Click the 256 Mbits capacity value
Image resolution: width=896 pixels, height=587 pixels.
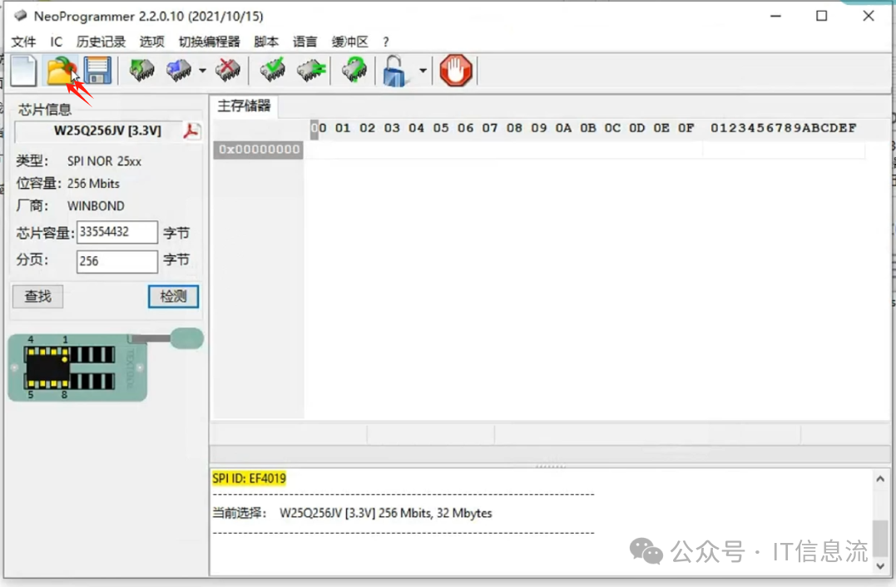click(x=93, y=184)
